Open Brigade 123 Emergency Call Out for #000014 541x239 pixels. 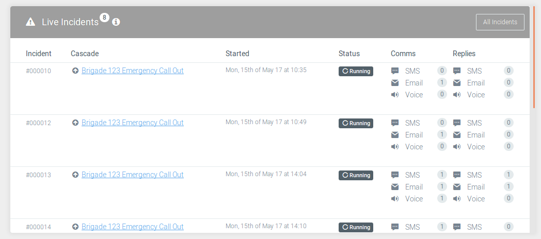tap(132, 227)
